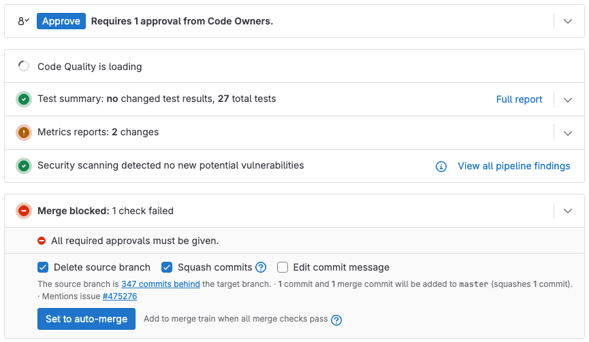Uncheck the Delete source branch checkbox
This screenshot has width=589, height=342.
click(43, 267)
